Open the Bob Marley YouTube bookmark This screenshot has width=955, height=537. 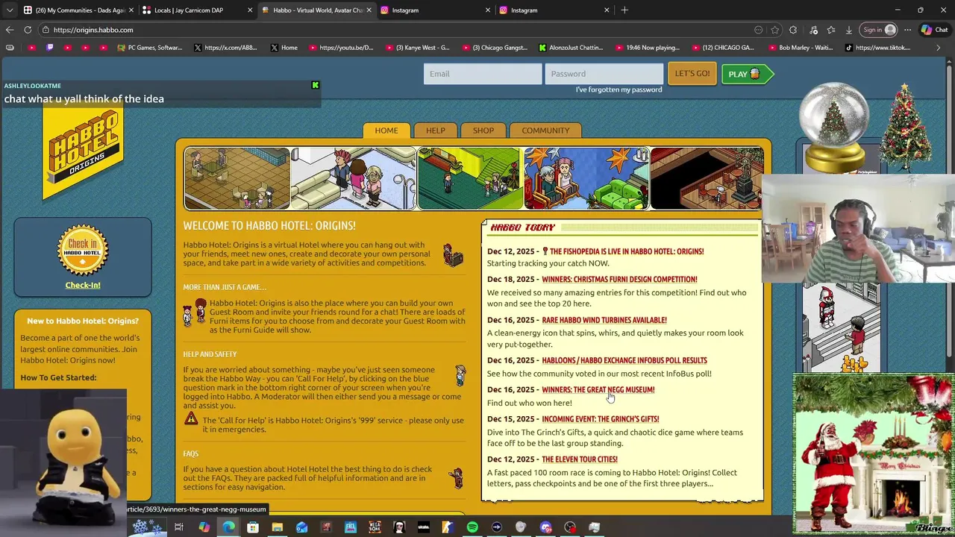[x=799, y=48]
